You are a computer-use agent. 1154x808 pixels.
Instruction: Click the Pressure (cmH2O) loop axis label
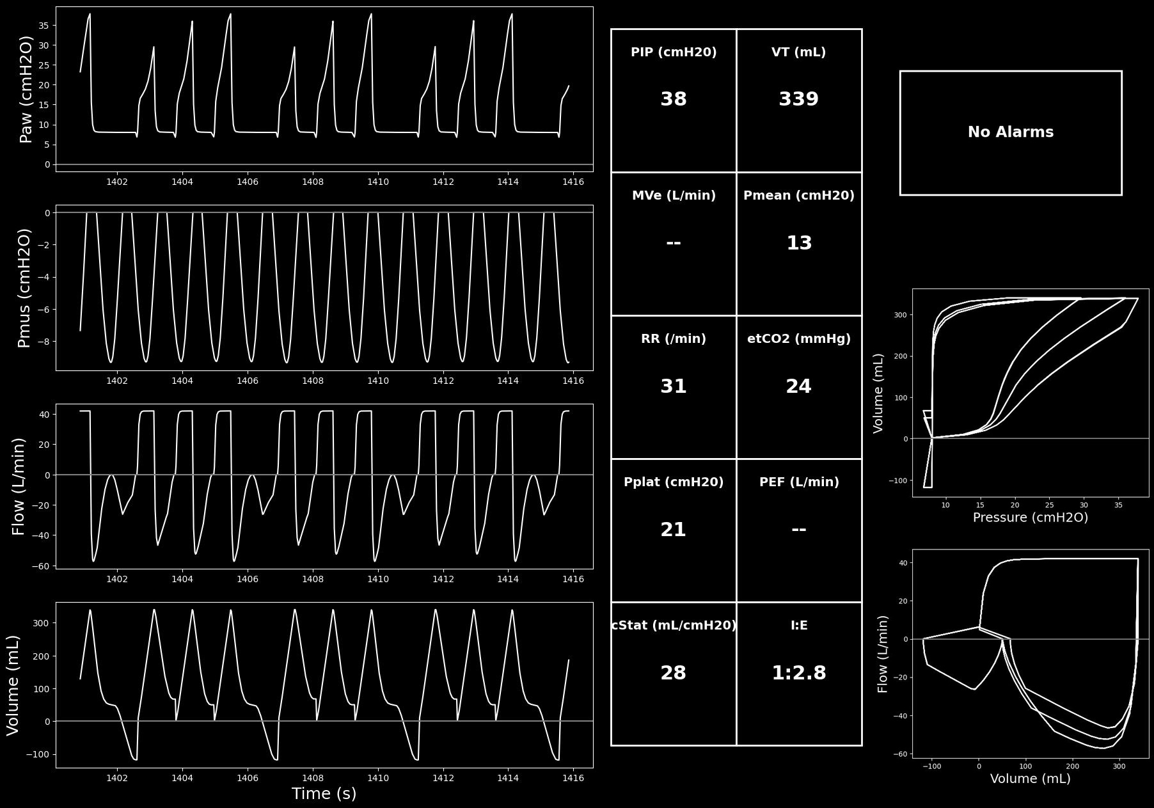pos(1031,518)
